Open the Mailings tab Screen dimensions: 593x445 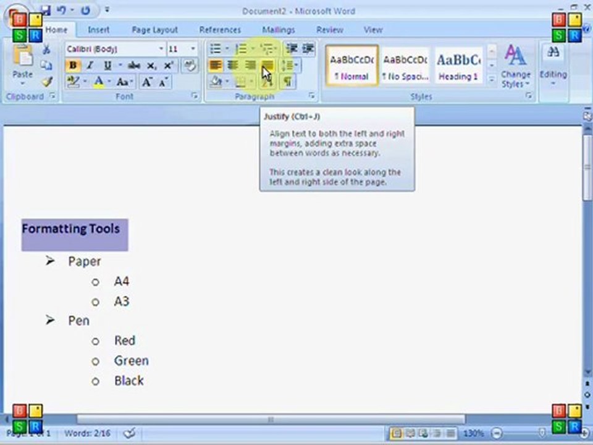coord(279,30)
